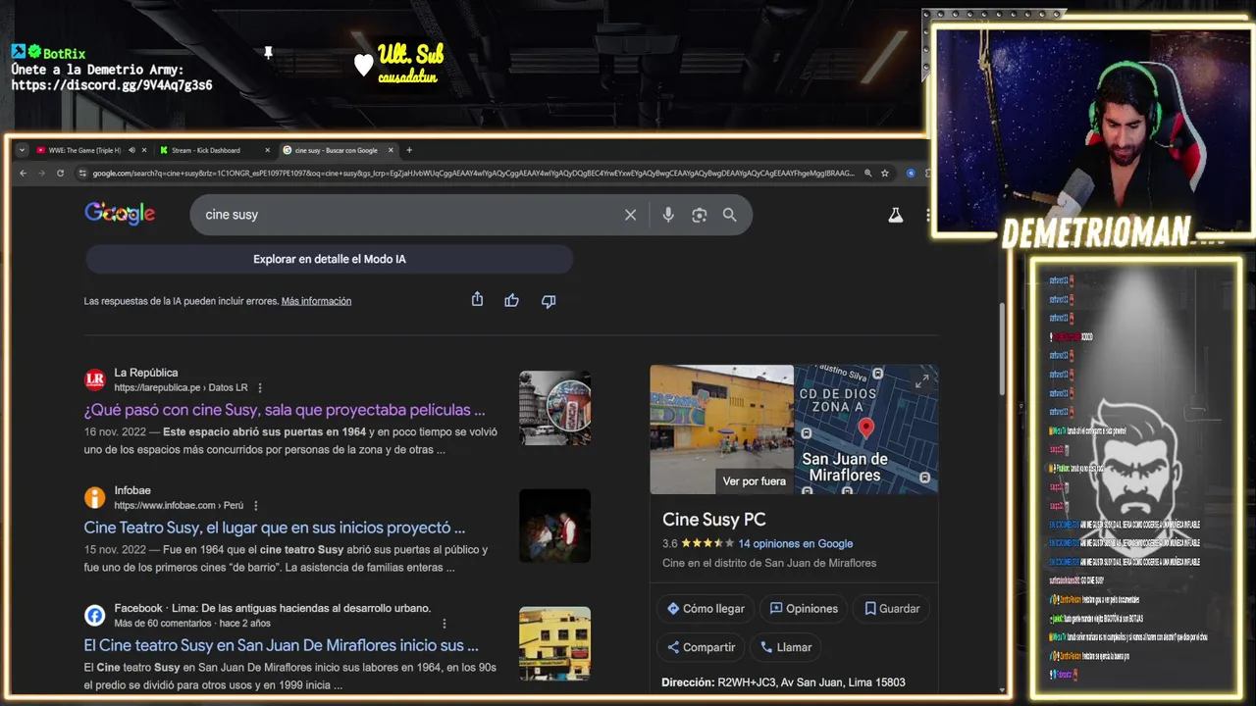
Task: Submit search with magnifier icon
Action: pyautogui.click(x=729, y=215)
